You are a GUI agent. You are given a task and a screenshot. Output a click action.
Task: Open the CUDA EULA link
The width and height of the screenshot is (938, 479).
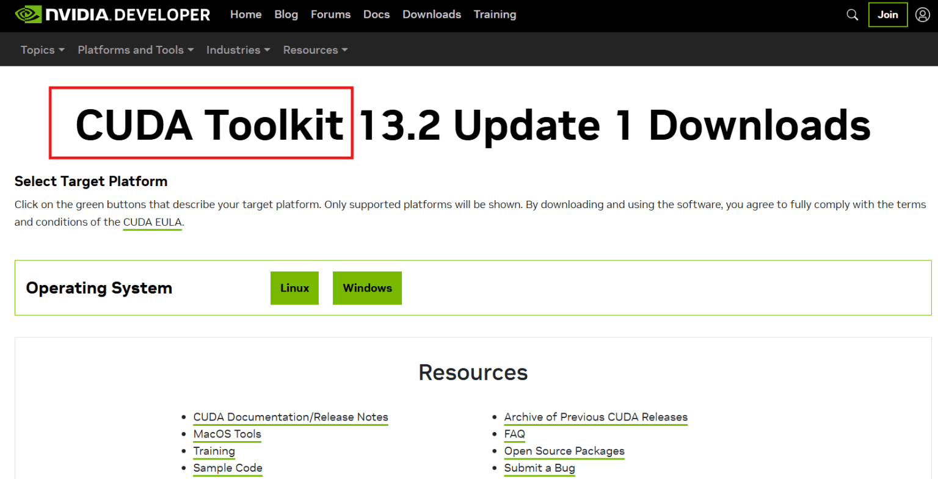click(153, 222)
